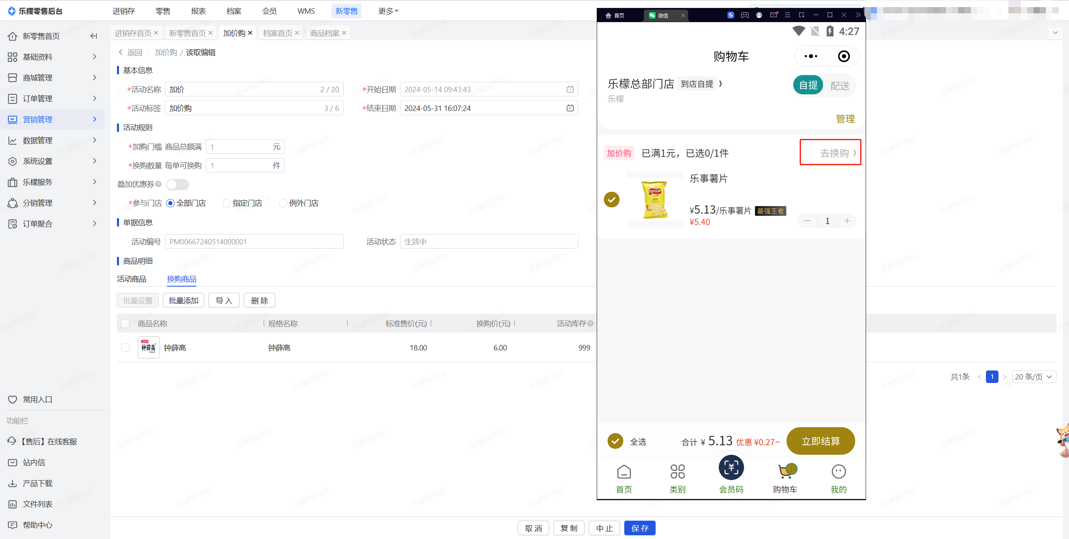Switch to 配送 delivery mode

(x=840, y=86)
